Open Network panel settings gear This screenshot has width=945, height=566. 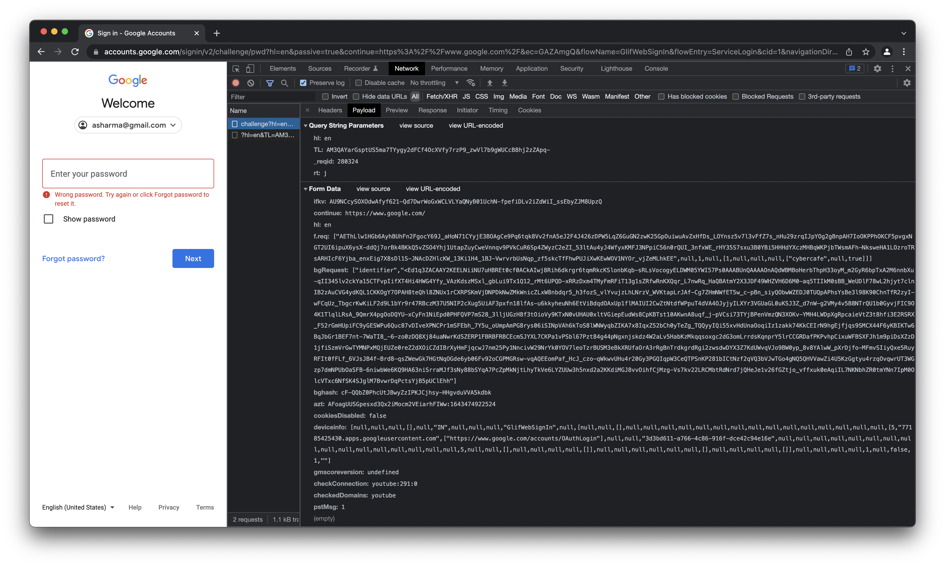(907, 83)
